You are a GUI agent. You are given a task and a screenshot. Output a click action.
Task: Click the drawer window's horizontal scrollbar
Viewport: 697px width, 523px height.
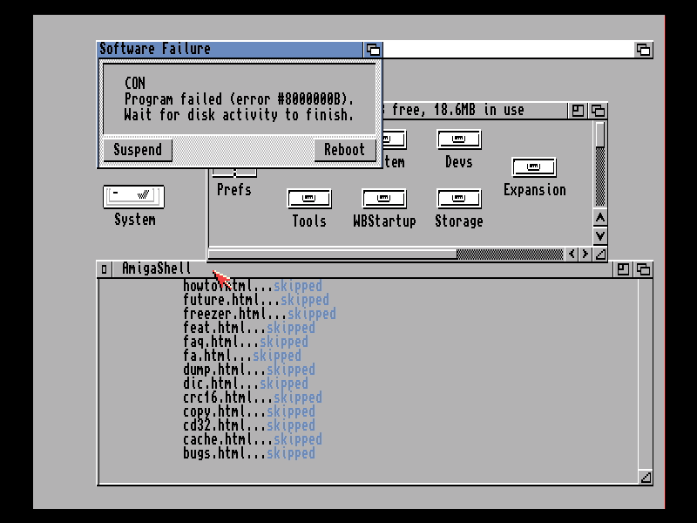pyautogui.click(x=331, y=255)
